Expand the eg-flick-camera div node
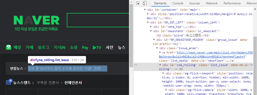 [166, 90]
